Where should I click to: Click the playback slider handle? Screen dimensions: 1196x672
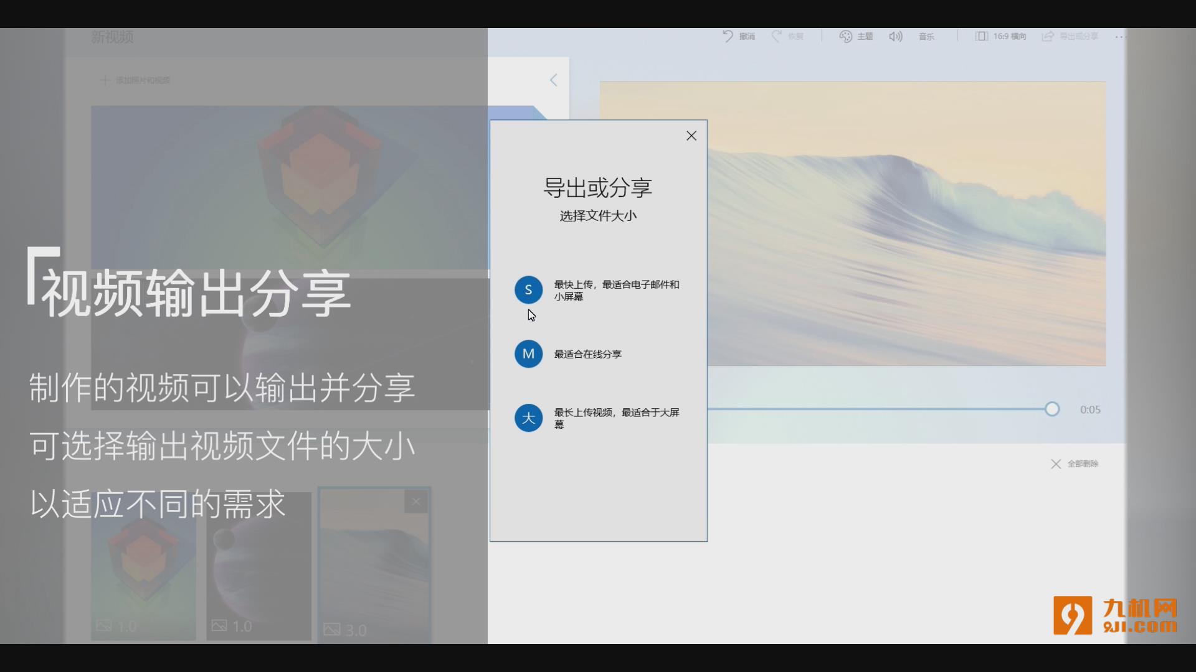(1052, 409)
